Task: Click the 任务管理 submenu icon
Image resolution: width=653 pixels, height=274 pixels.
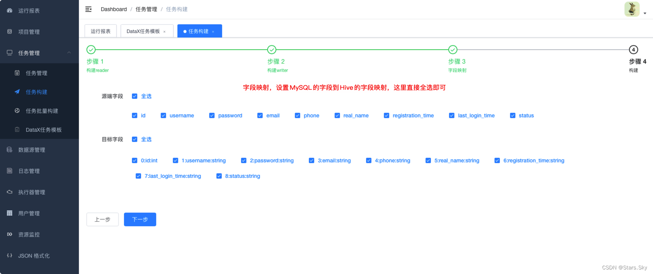Action: (17, 73)
